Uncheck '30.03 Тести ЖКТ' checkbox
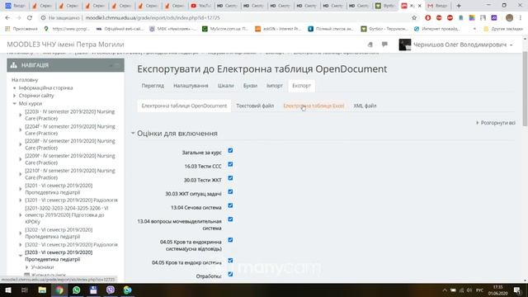This screenshot has width=528, height=297. click(x=230, y=178)
